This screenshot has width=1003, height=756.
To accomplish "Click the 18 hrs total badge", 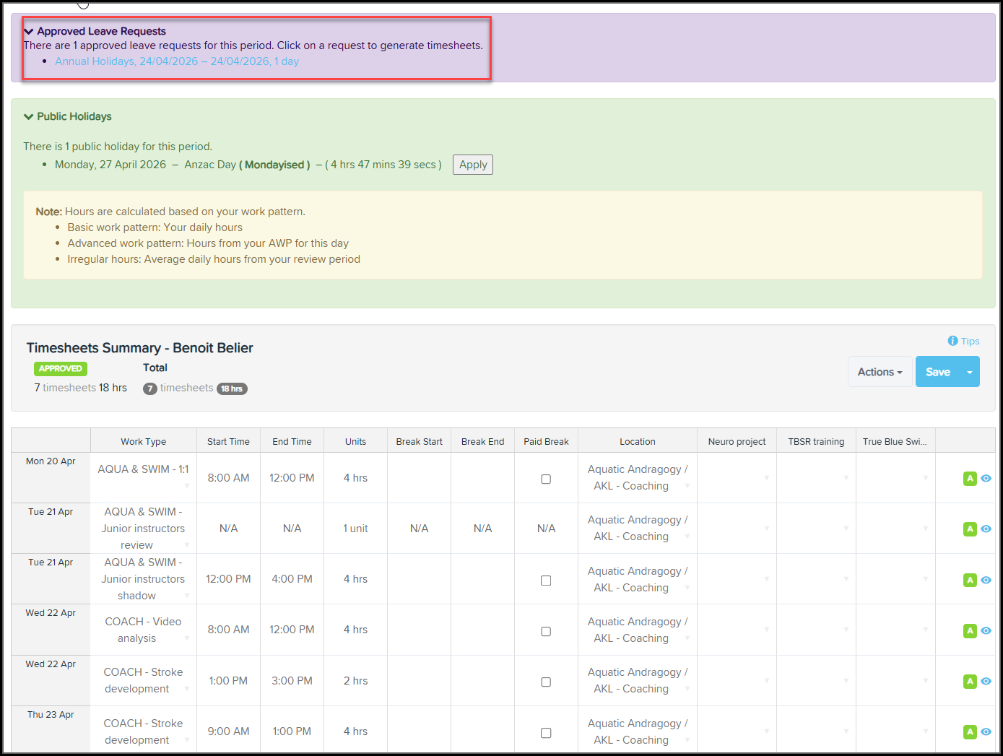I will [x=232, y=388].
